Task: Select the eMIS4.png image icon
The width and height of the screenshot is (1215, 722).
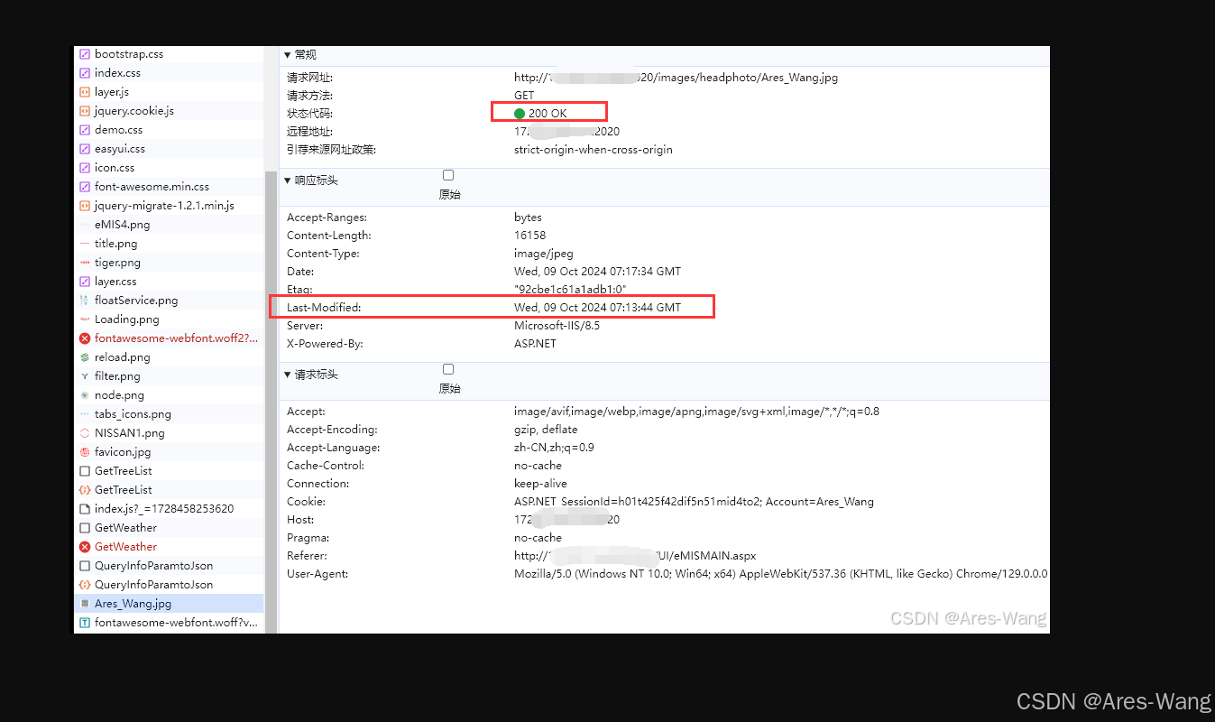Action: tap(85, 224)
